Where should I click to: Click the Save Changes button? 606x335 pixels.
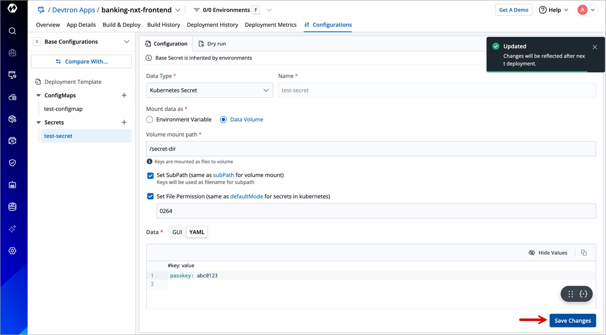tap(573, 321)
